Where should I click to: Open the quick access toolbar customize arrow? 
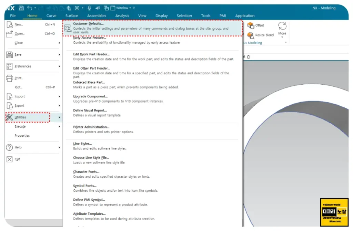click(x=134, y=8)
